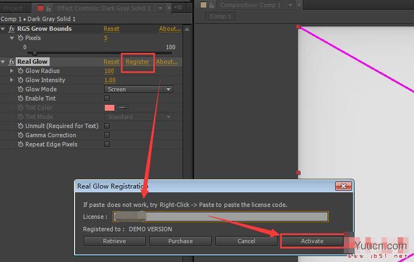Click the Cancel button in the dialog
This screenshot has height=262, width=414.
[246, 241]
